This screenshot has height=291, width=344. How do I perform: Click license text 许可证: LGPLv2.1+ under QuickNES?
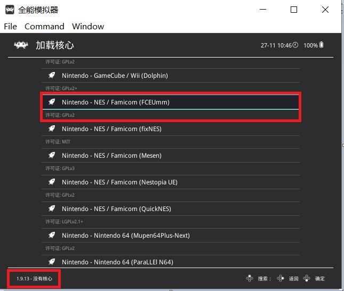point(64,222)
